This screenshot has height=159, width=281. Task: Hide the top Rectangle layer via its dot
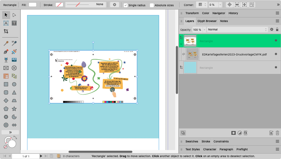(275, 41)
